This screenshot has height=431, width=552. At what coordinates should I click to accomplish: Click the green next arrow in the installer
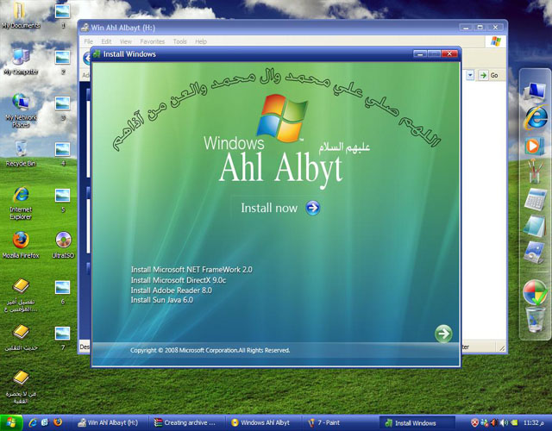[443, 334]
